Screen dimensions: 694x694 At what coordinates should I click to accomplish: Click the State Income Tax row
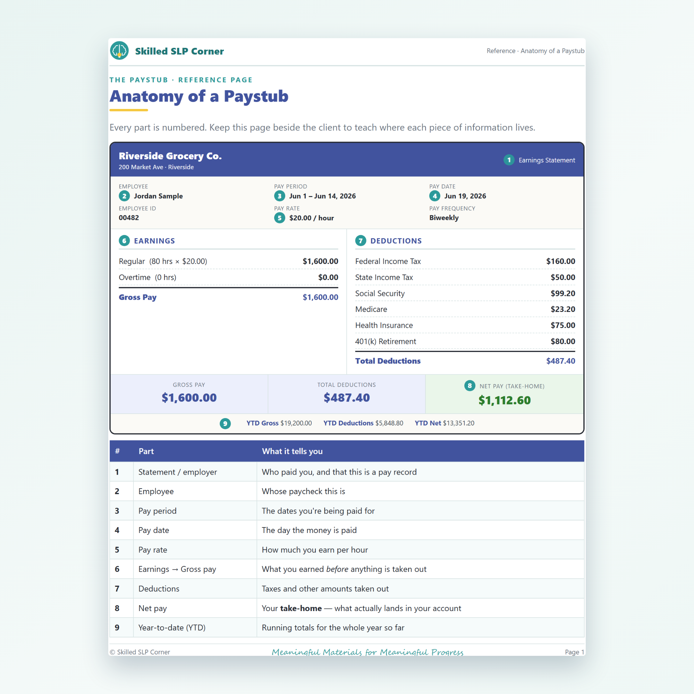point(465,277)
